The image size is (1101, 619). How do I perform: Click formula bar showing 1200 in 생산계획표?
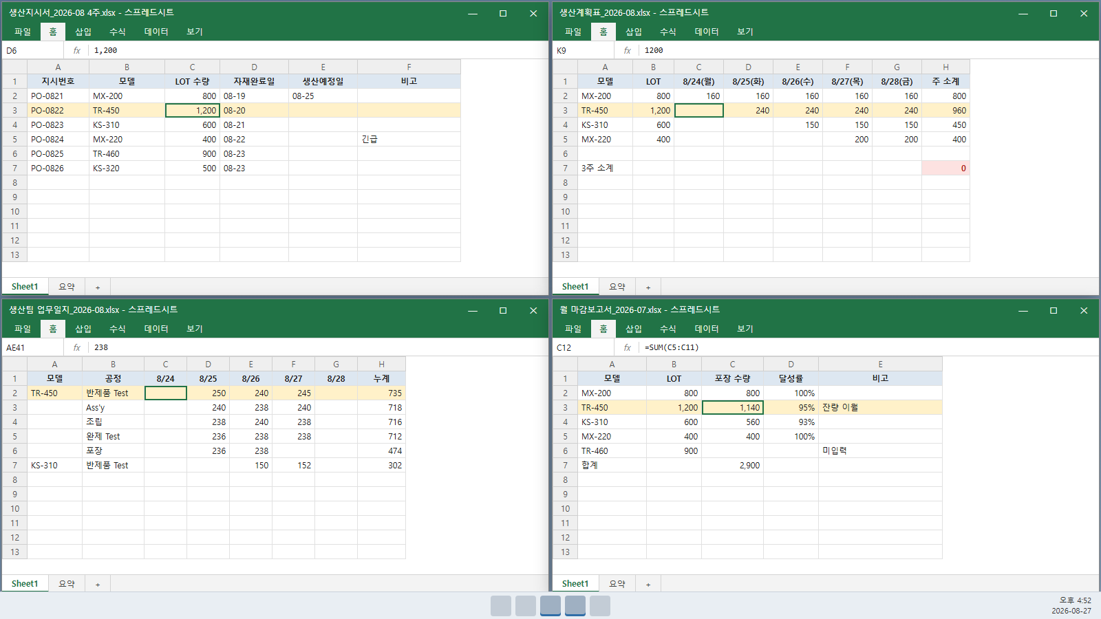click(868, 50)
